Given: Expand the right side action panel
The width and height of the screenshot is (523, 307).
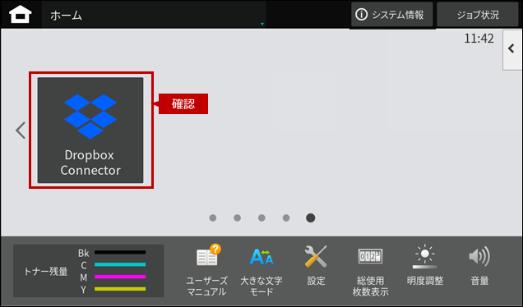Looking at the screenshot, I should 512,49.
